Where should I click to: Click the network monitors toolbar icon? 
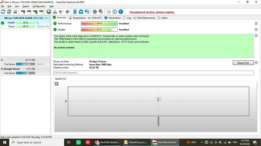point(87,12)
